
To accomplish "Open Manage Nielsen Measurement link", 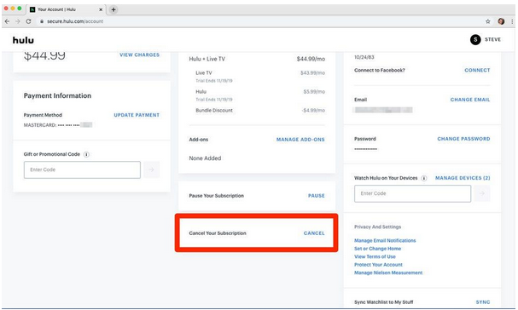I will tap(388, 273).
